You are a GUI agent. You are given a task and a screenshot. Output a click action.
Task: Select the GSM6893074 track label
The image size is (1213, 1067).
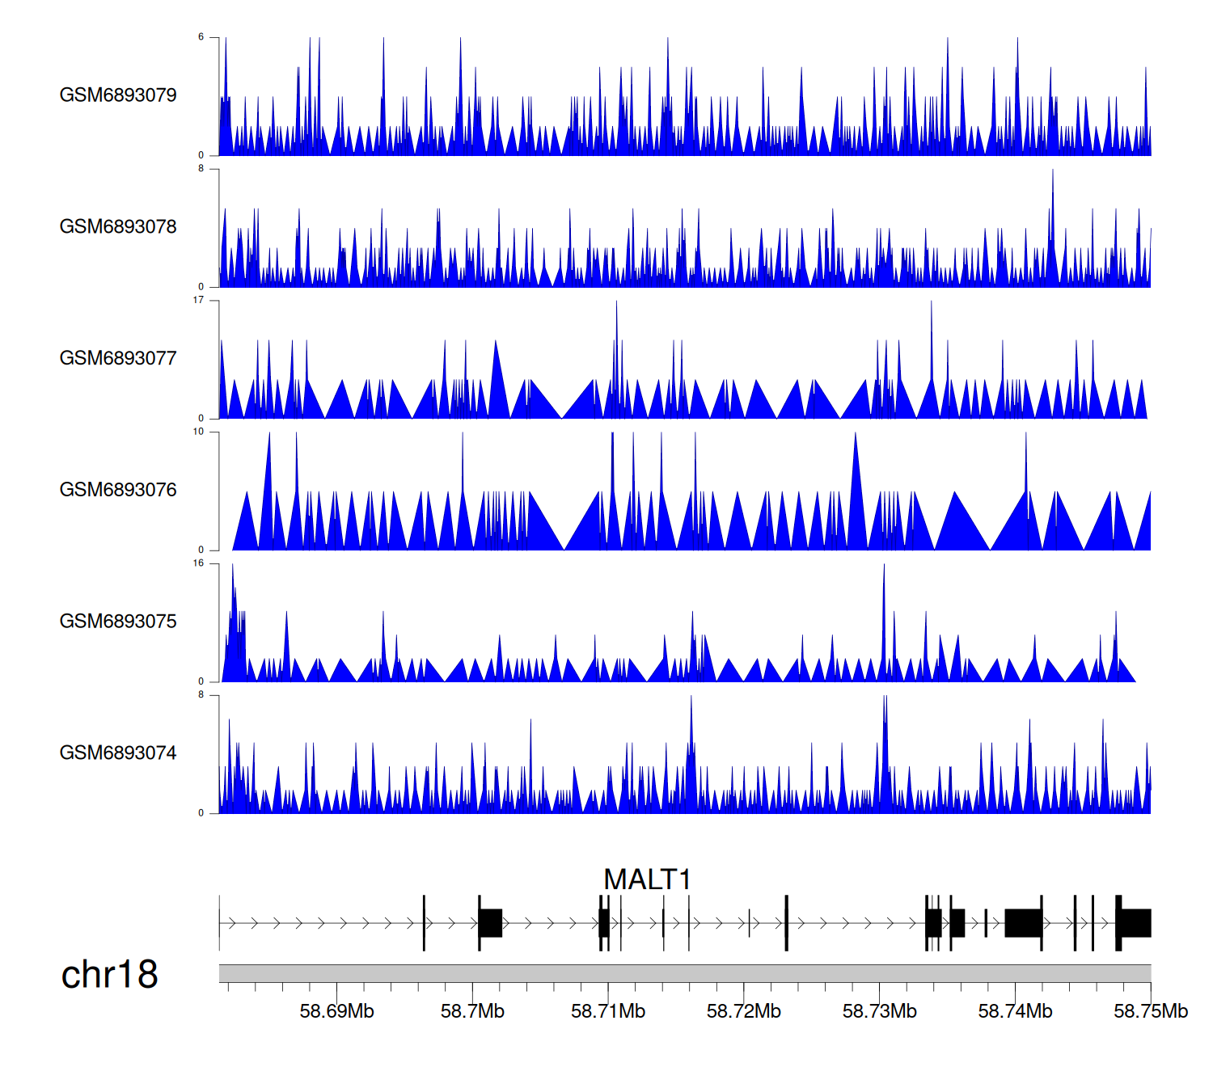[x=118, y=753]
